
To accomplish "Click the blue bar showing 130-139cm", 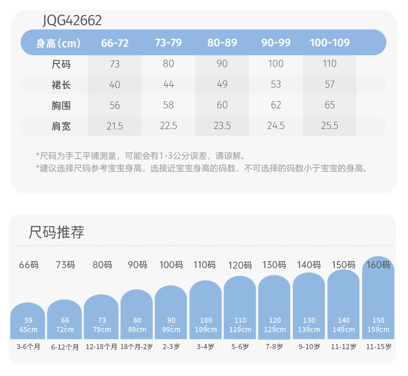I will point(309,306).
